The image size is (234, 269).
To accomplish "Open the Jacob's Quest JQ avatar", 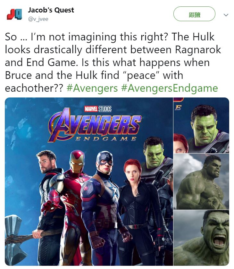I will (14, 14).
